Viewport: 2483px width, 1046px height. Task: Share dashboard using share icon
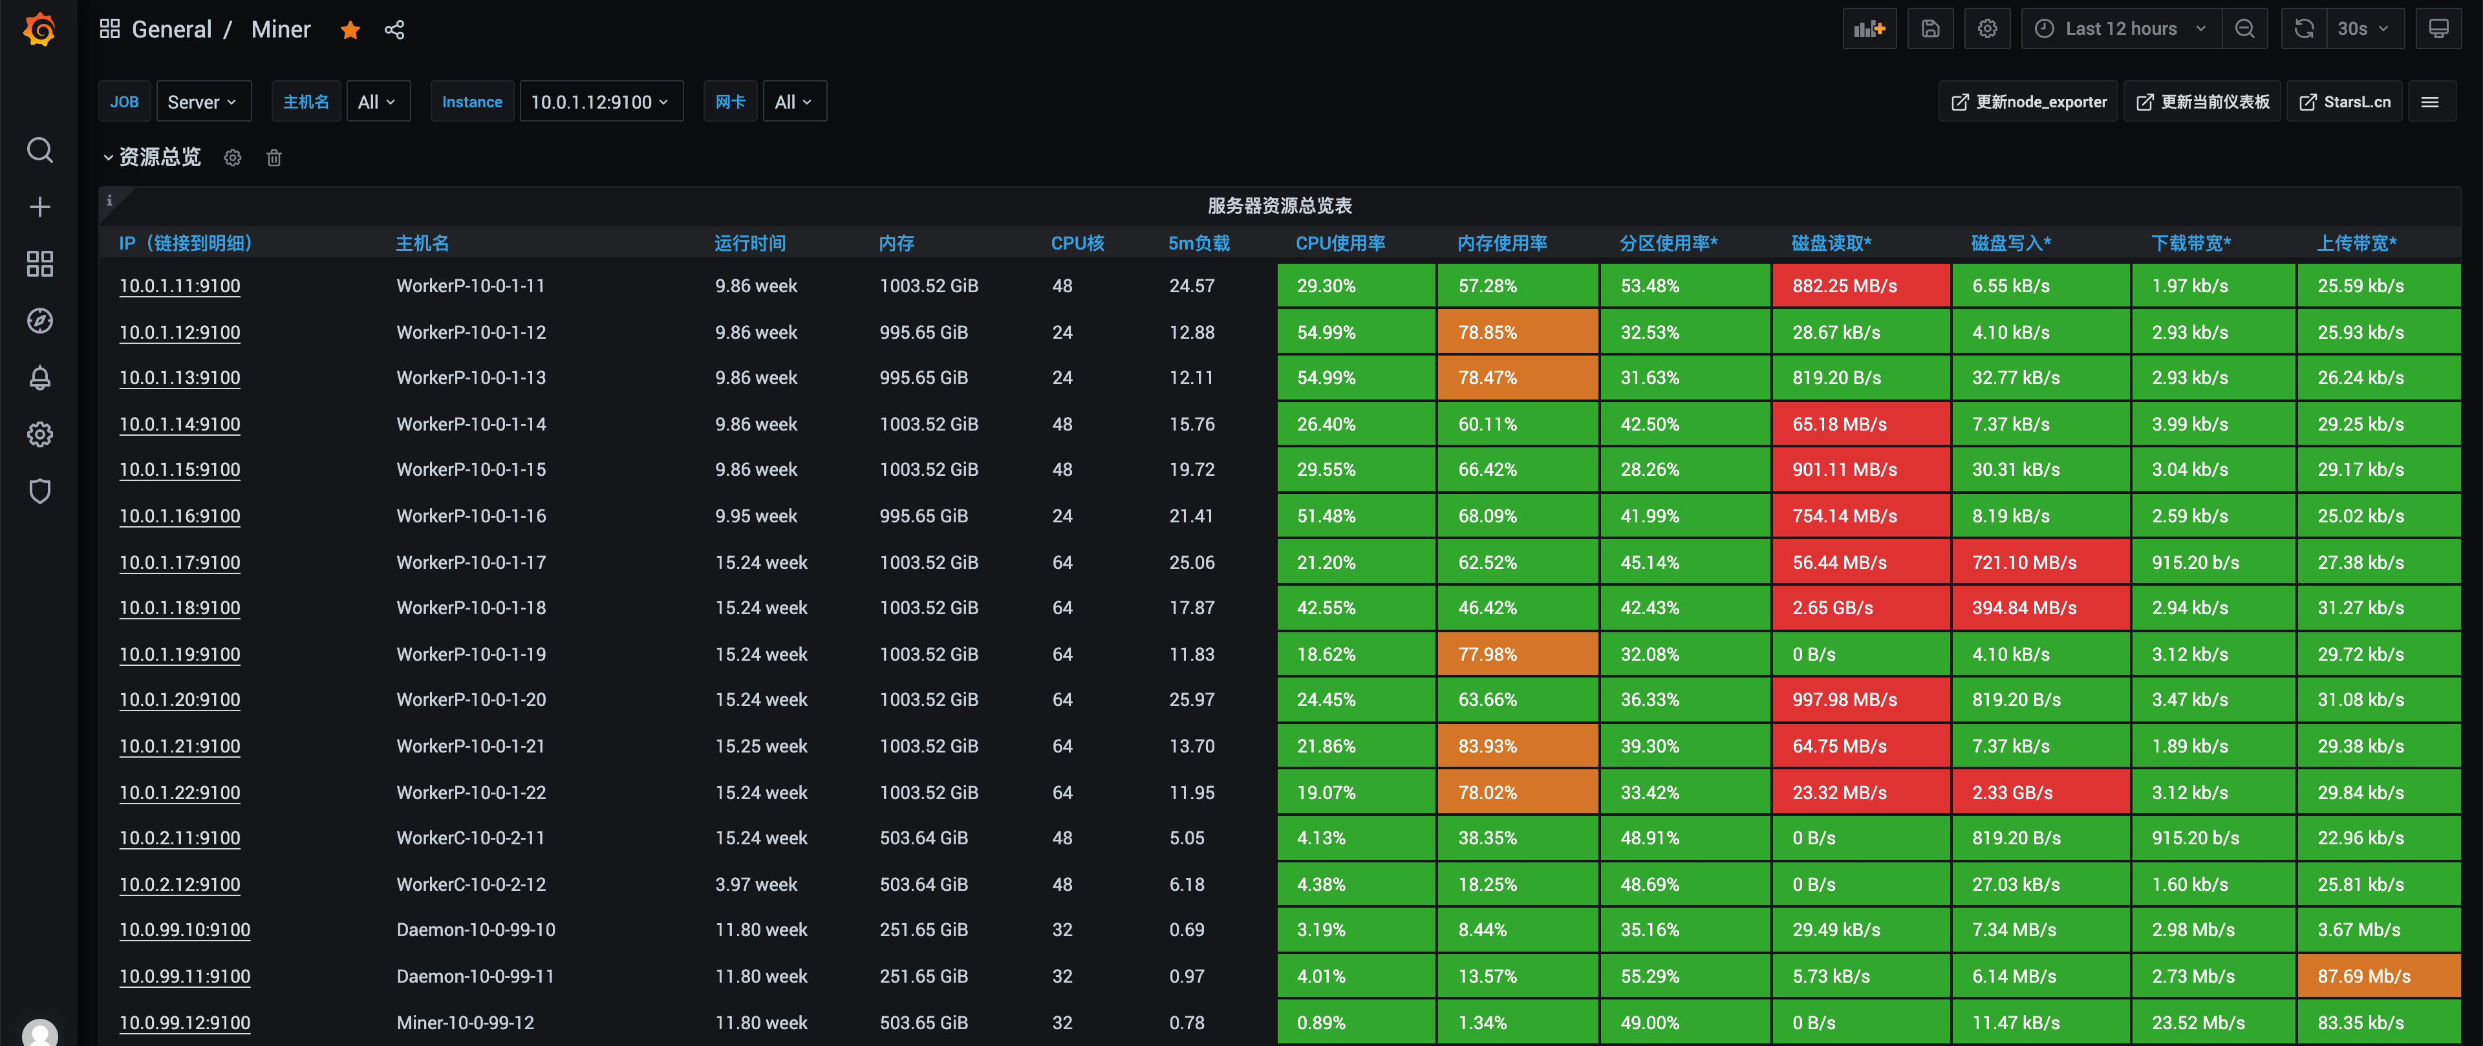(x=394, y=30)
